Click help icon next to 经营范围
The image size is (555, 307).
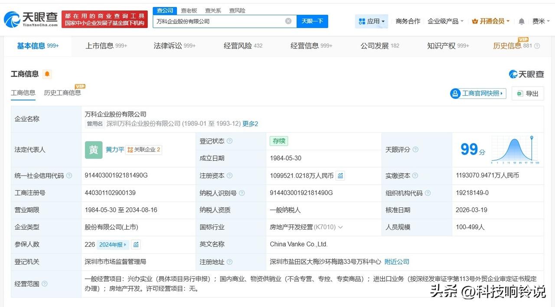44,284
